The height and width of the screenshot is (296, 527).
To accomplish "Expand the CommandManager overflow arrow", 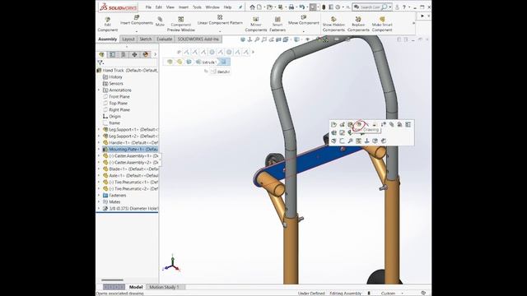I will point(413,24).
